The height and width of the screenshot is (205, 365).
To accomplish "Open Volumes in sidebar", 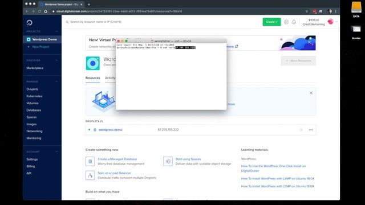I will [33, 103].
